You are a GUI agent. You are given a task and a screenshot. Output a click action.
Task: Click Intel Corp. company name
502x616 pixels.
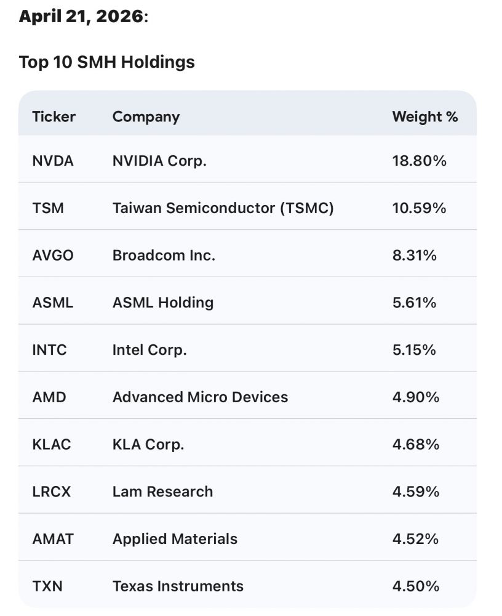(x=149, y=350)
